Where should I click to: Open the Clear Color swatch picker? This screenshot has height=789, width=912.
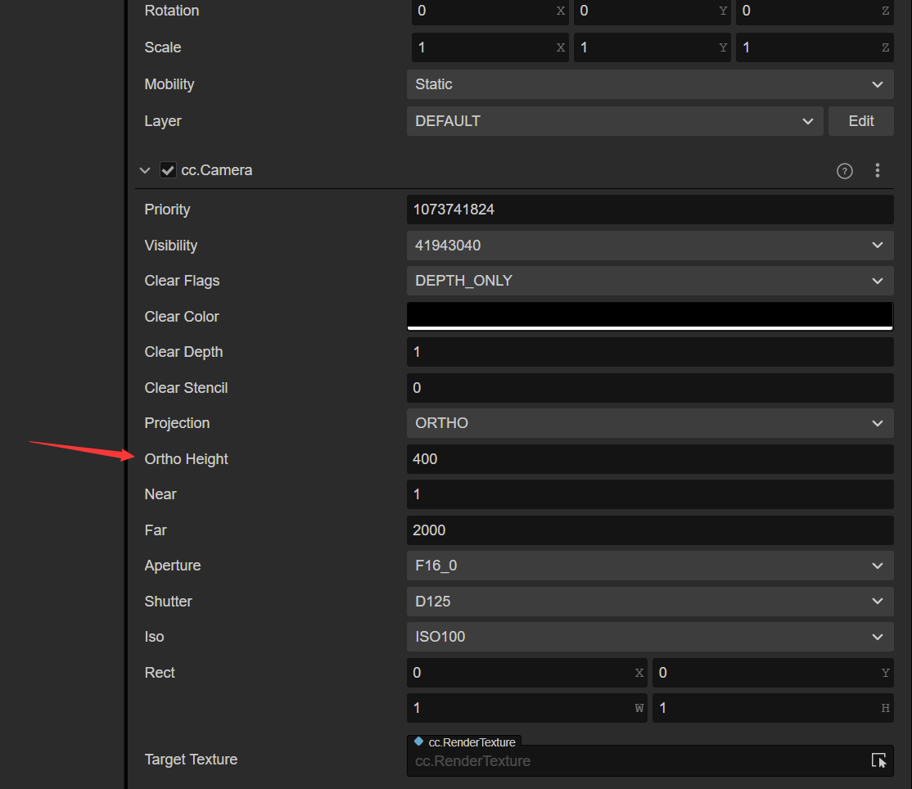[x=650, y=316]
